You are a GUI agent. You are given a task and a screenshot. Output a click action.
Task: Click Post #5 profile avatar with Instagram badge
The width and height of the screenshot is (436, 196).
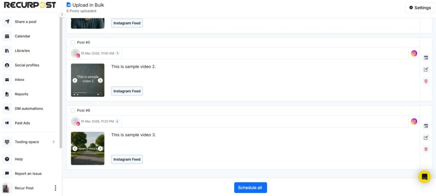point(75,53)
